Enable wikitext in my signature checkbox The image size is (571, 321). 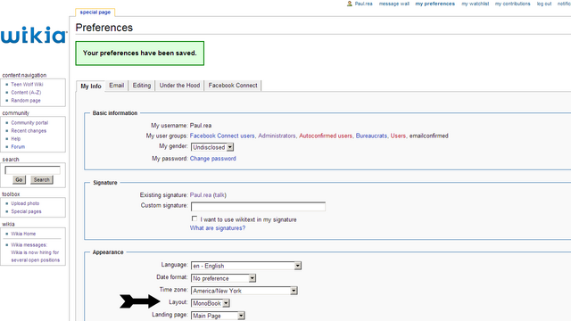click(x=194, y=218)
